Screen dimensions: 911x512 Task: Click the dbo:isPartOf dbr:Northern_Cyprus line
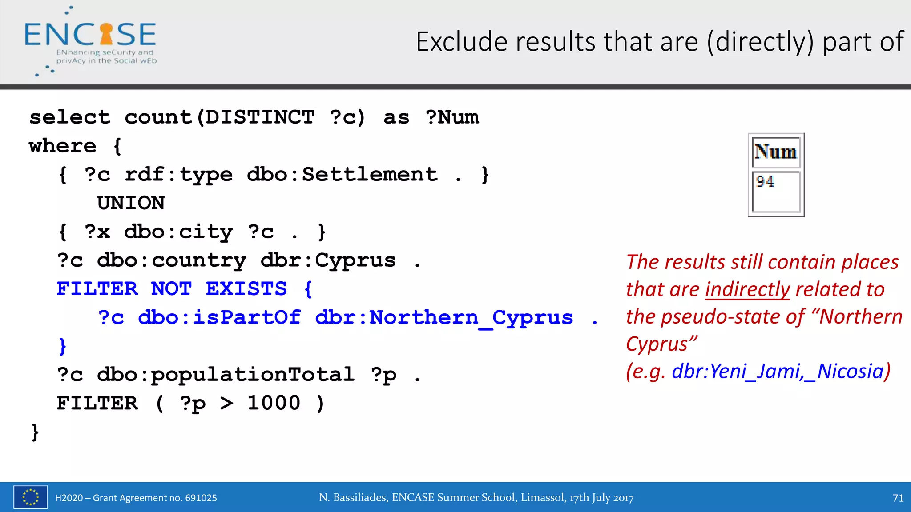coord(348,317)
